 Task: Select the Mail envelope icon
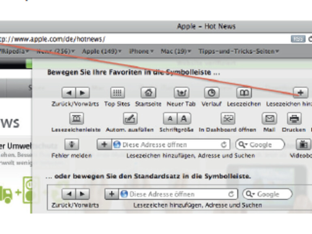(x=269, y=119)
